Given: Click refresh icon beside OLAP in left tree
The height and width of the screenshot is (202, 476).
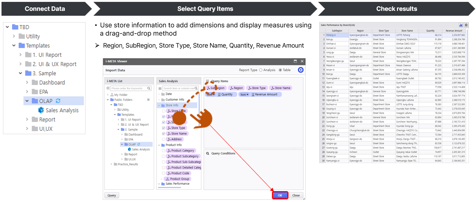Looking at the screenshot, I should click(58, 101).
